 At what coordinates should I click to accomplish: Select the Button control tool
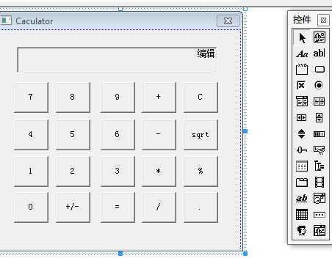point(320,70)
